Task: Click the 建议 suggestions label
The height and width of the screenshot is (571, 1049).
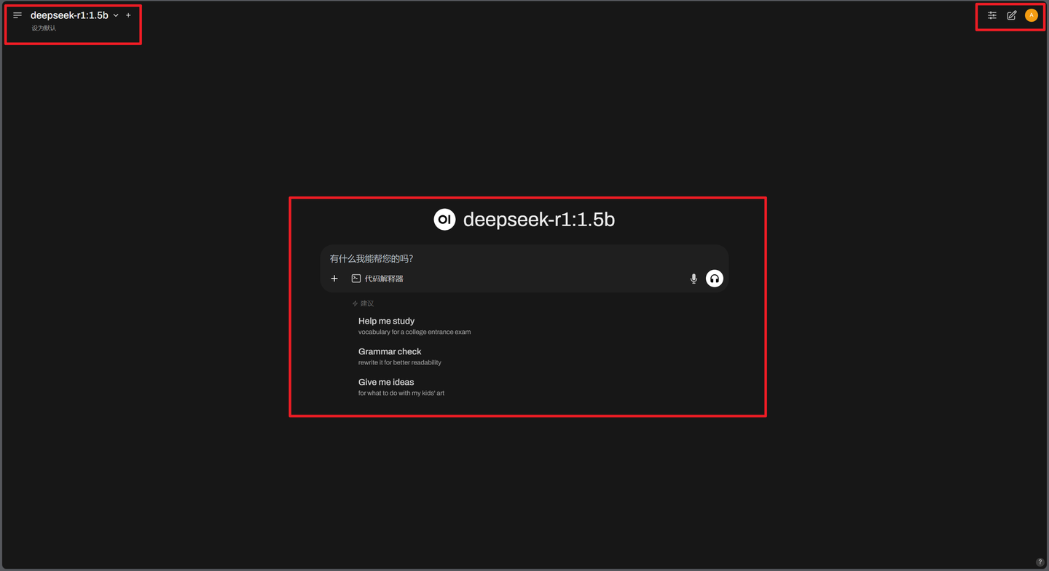Action: point(365,303)
